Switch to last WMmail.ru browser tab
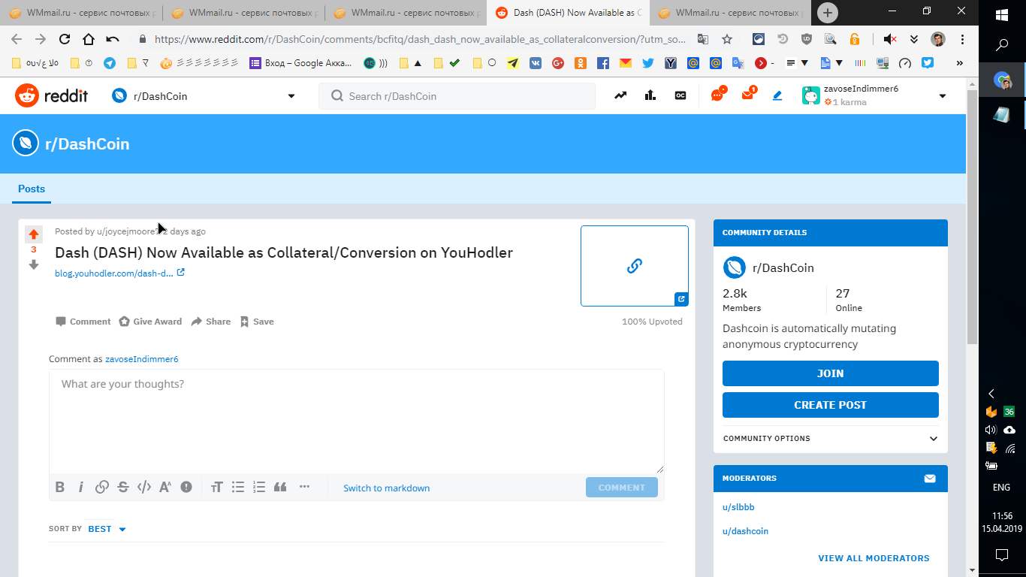Screen dimensions: 1026x577 point(730,13)
